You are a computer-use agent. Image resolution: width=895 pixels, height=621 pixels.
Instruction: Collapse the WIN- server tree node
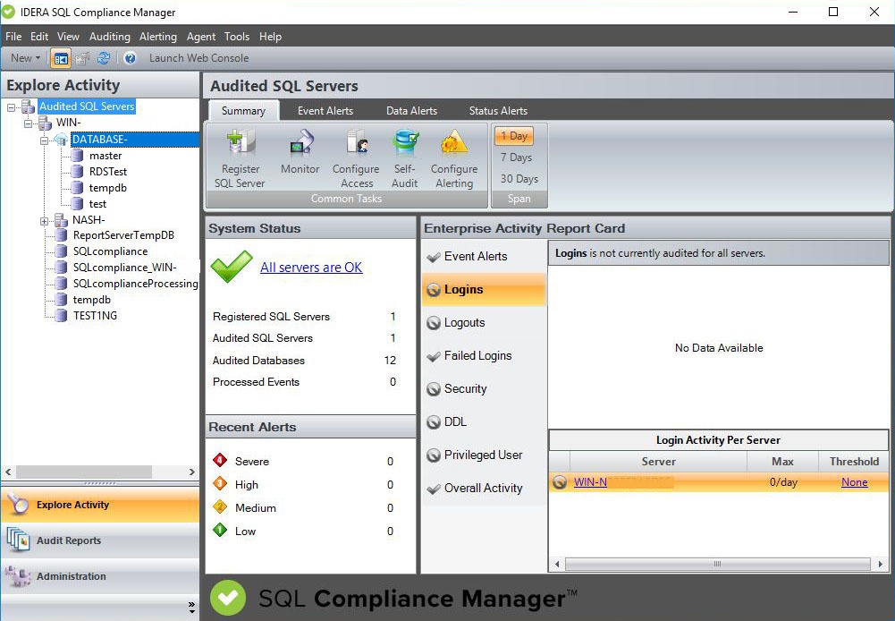pyautogui.click(x=28, y=123)
